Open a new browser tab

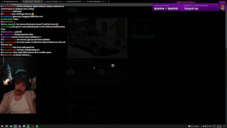coord(109,1)
